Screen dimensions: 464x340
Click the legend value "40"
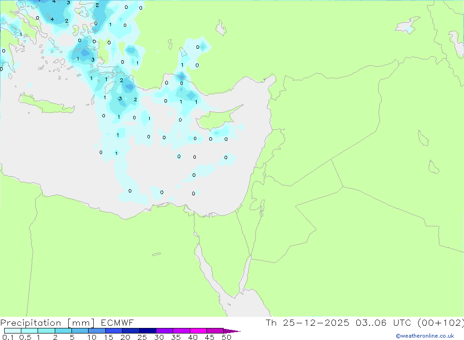pos(193,337)
